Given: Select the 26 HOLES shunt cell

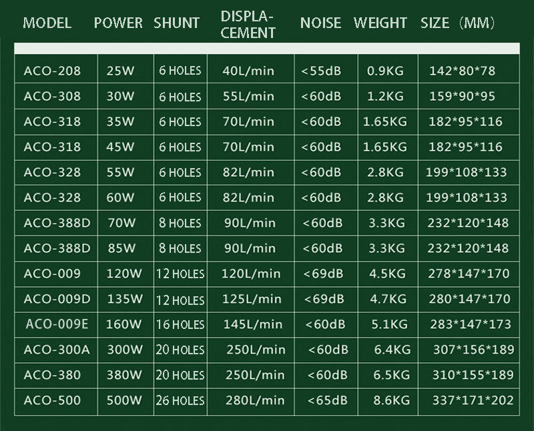Looking at the screenshot, I should tap(180, 400).
